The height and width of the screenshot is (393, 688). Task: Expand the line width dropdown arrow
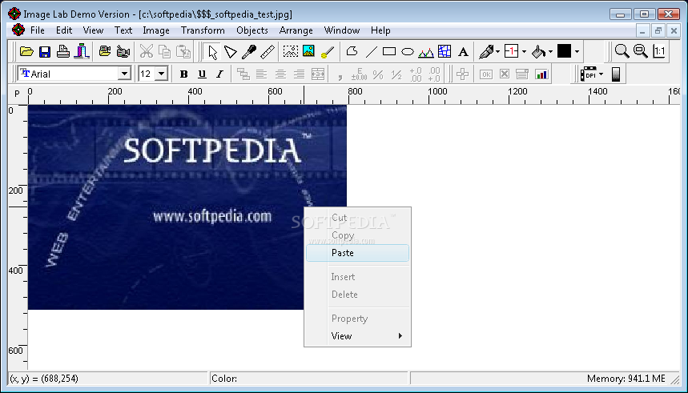[524, 52]
